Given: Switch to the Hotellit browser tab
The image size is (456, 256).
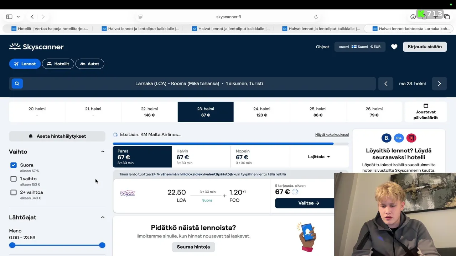Looking at the screenshot, I should pyautogui.click(x=49, y=28).
